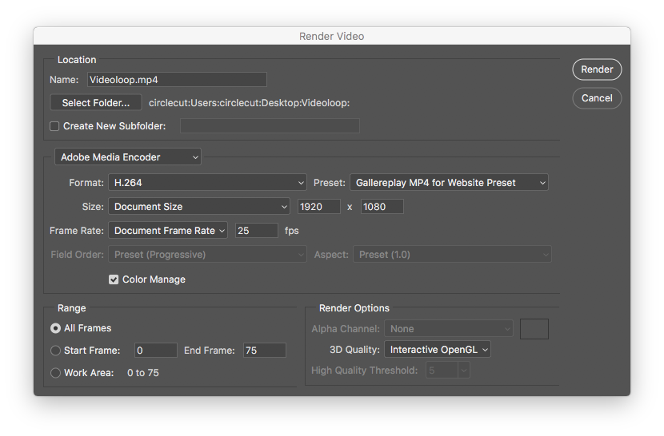The width and height of the screenshot is (664, 436).
Task: Edit the fps value 25
Action: click(x=257, y=231)
